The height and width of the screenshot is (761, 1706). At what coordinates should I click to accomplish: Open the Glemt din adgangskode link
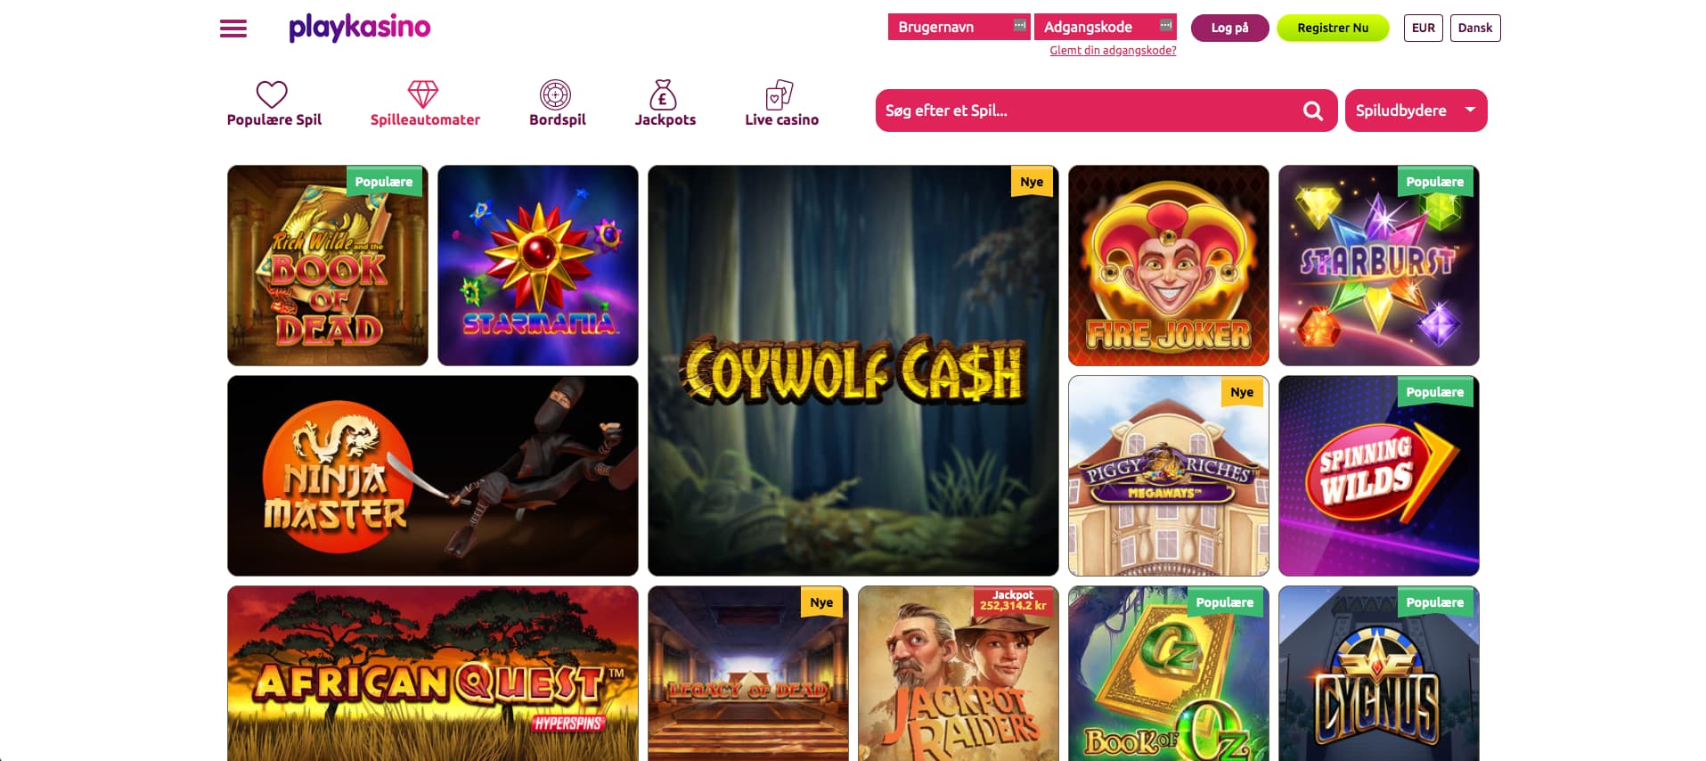click(1113, 51)
